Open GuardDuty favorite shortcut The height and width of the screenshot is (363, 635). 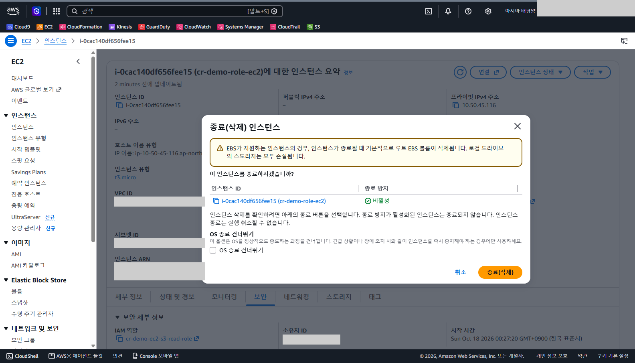click(154, 27)
